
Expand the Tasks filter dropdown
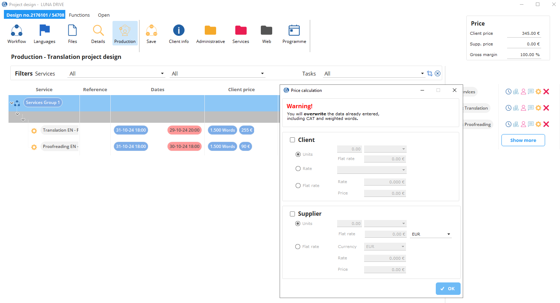tap(422, 74)
